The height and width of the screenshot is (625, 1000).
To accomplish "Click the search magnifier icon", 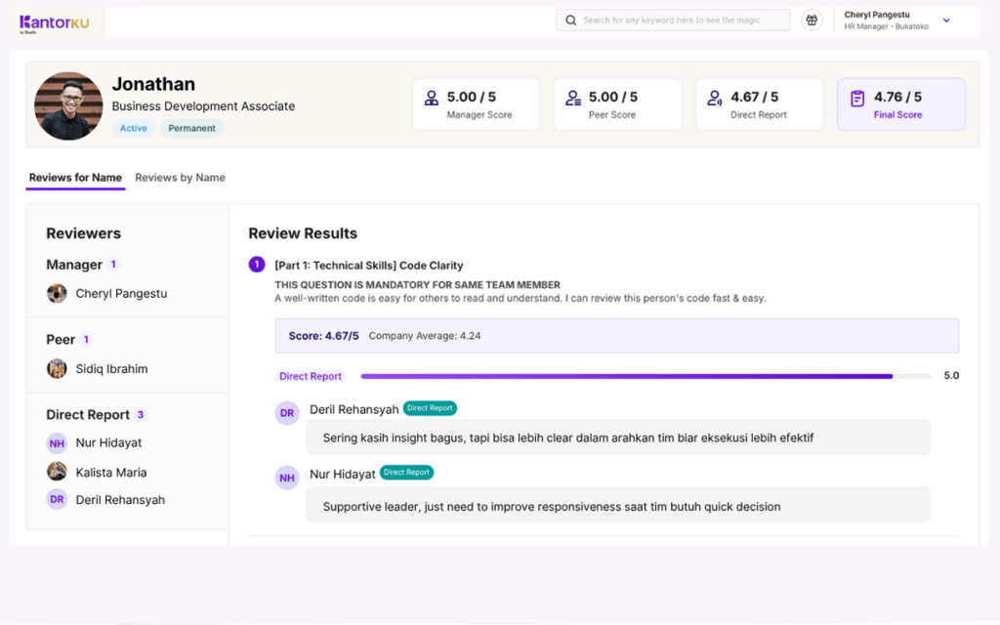I will pos(570,20).
